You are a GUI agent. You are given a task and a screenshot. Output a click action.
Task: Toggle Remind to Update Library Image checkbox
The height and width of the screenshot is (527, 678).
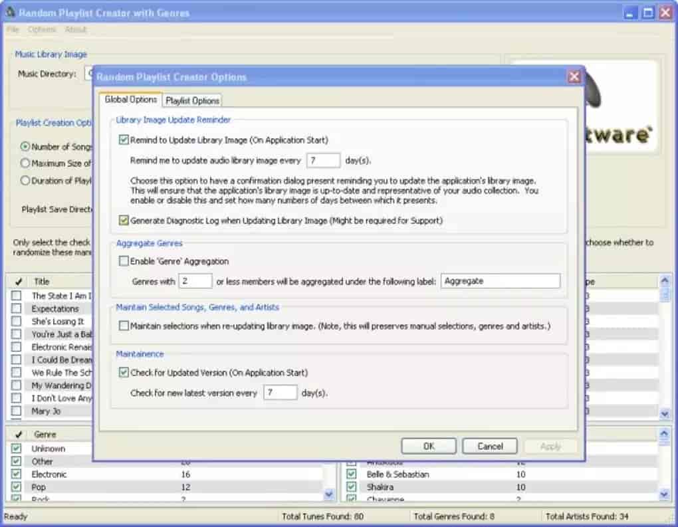tap(124, 140)
